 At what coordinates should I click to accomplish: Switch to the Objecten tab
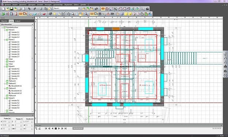pos(4,21)
